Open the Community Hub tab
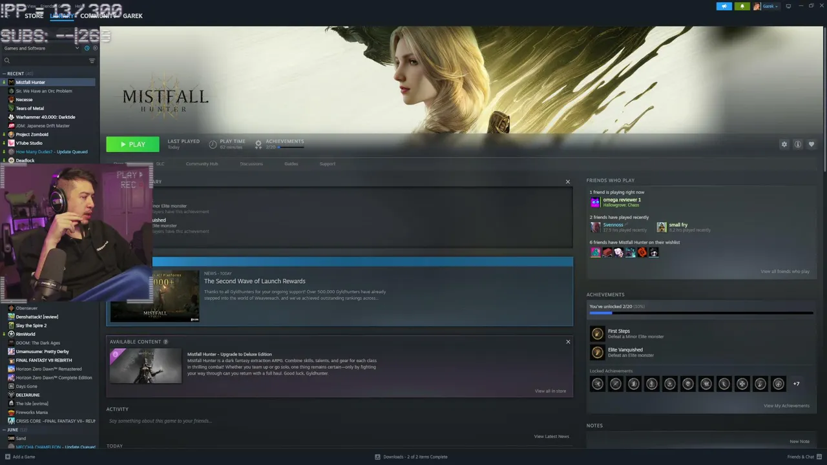The image size is (827, 465). 202,164
